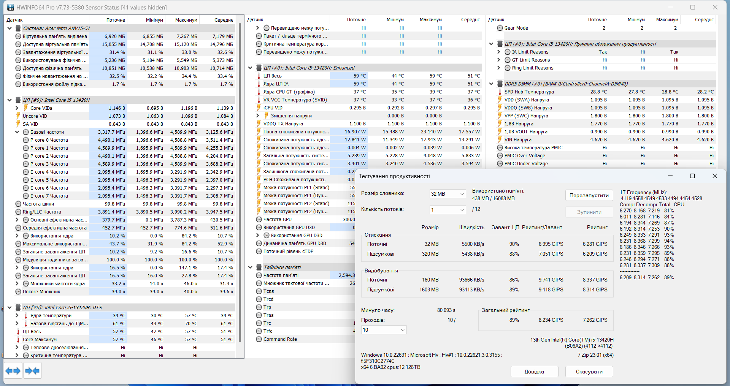
Task: Expand the Множники частоти ядра row
Action: (x=17, y=283)
